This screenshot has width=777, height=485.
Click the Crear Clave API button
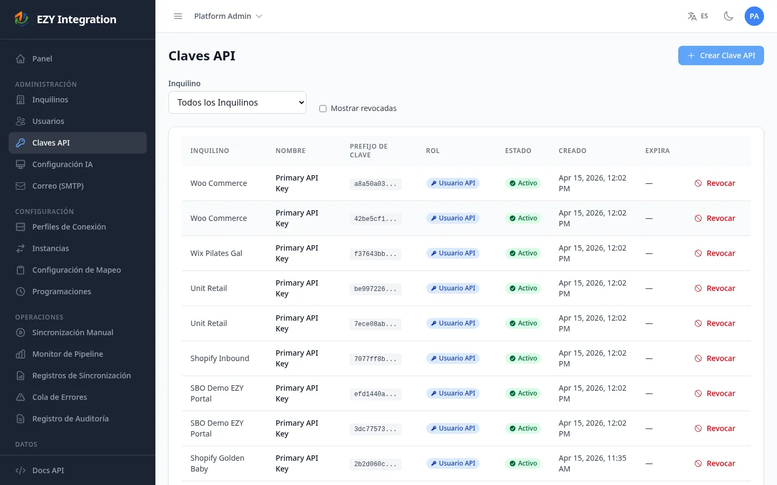[x=721, y=56]
